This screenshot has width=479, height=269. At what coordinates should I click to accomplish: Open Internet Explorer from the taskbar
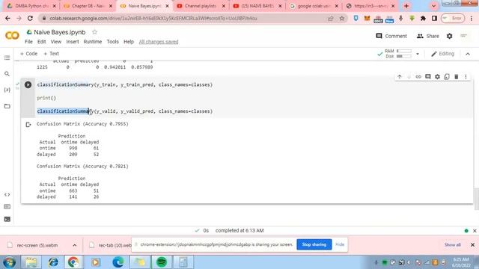(53, 262)
